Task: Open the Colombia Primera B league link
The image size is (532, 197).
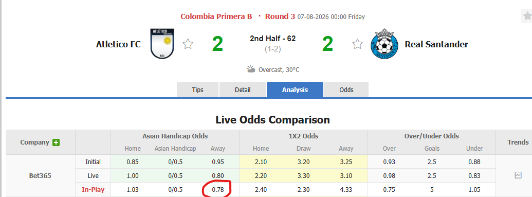Action: (x=216, y=16)
